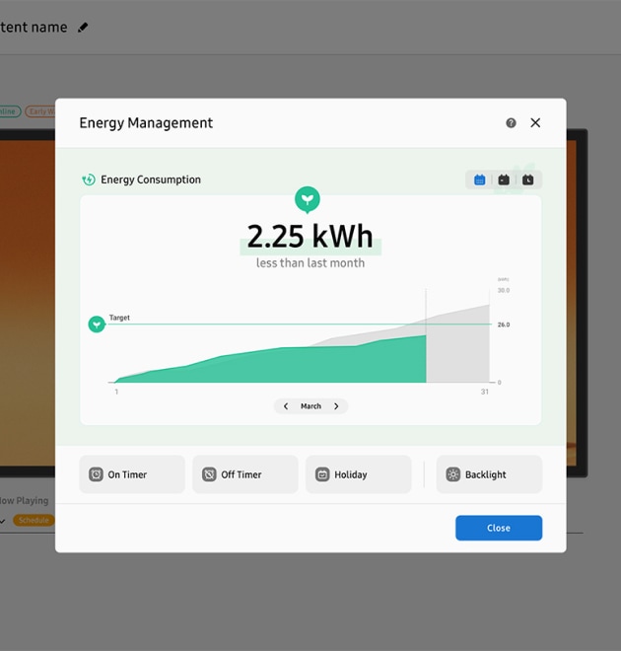Open the On Timer settings
Image resolution: width=621 pixels, height=651 pixels.
pyautogui.click(x=132, y=474)
